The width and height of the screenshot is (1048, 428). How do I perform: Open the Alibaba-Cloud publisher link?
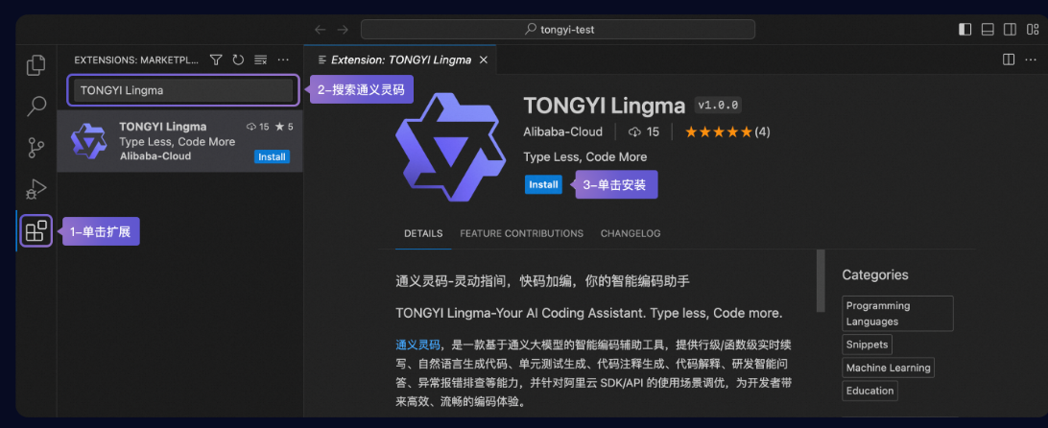point(562,131)
